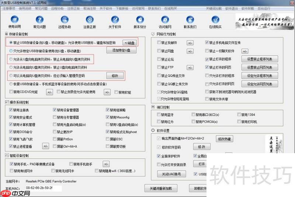Click the 修改热键 button
The width and height of the screenshot is (295, 197).
[225, 139]
